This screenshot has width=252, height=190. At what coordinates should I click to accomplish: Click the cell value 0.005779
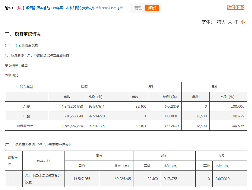pos(237,116)
